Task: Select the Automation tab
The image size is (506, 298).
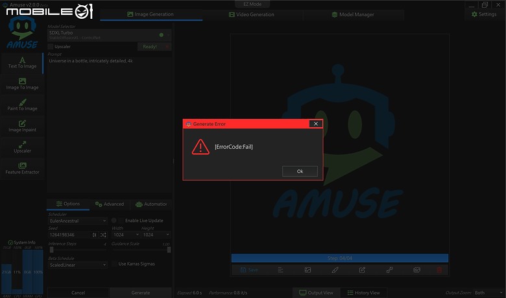Action: pos(151,204)
